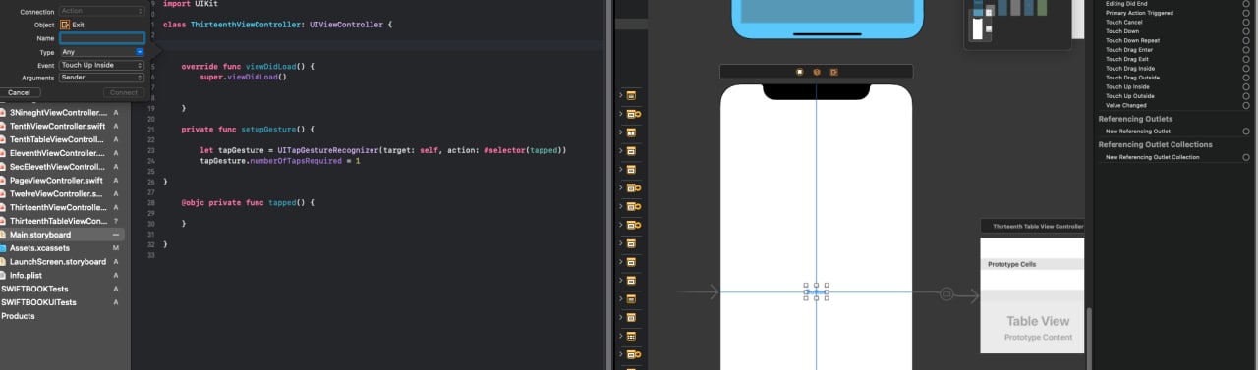1258x370 pixels.
Task: Click the Value Changed connection circle
Action: point(1246,105)
